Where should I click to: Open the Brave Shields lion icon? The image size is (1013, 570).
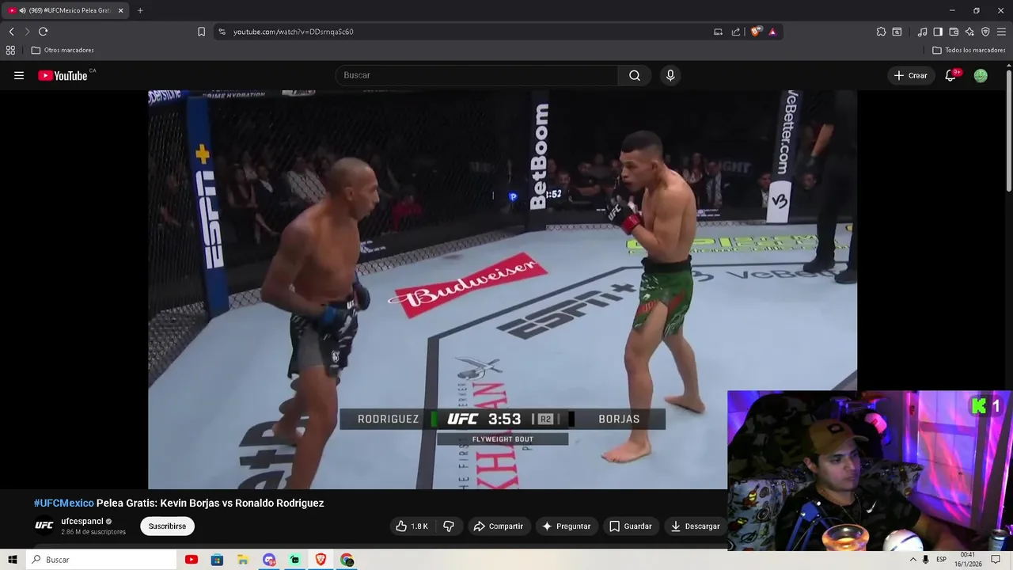point(756,32)
